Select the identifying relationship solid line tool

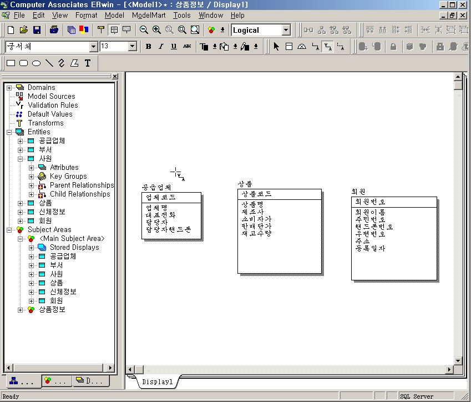(x=315, y=46)
